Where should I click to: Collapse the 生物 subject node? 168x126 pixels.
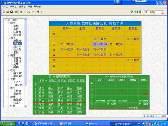[8, 79]
